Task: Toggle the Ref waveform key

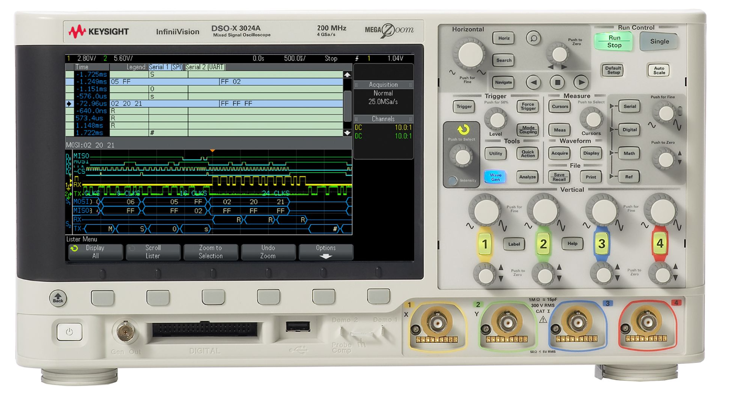Action: (629, 177)
